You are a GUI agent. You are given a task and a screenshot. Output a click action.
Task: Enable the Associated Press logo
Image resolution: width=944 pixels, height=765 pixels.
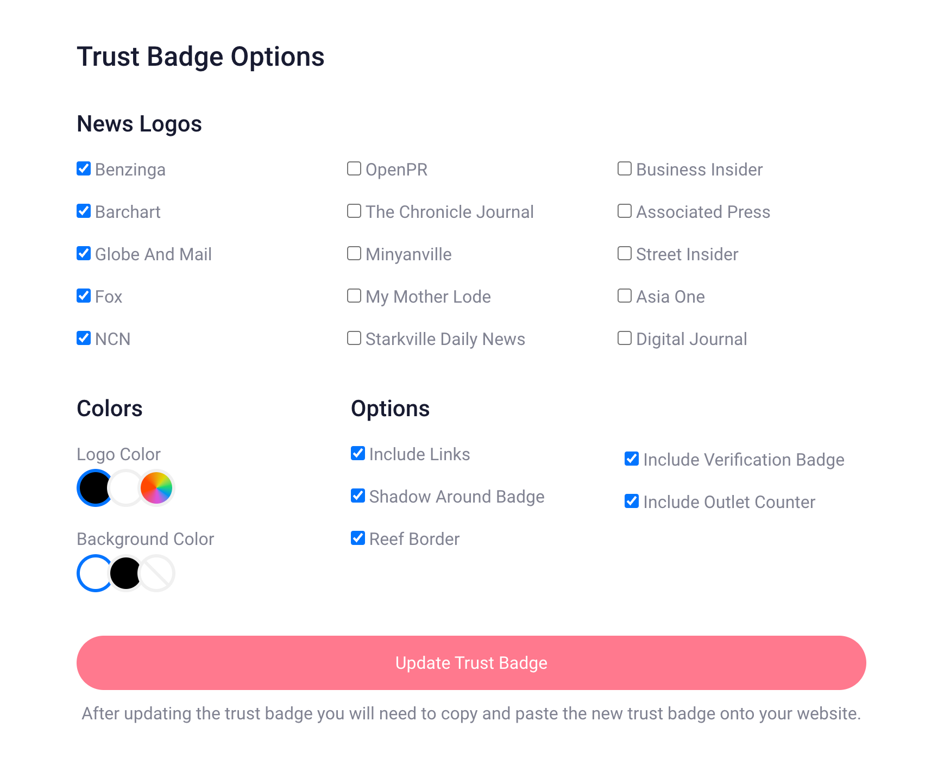click(x=624, y=211)
